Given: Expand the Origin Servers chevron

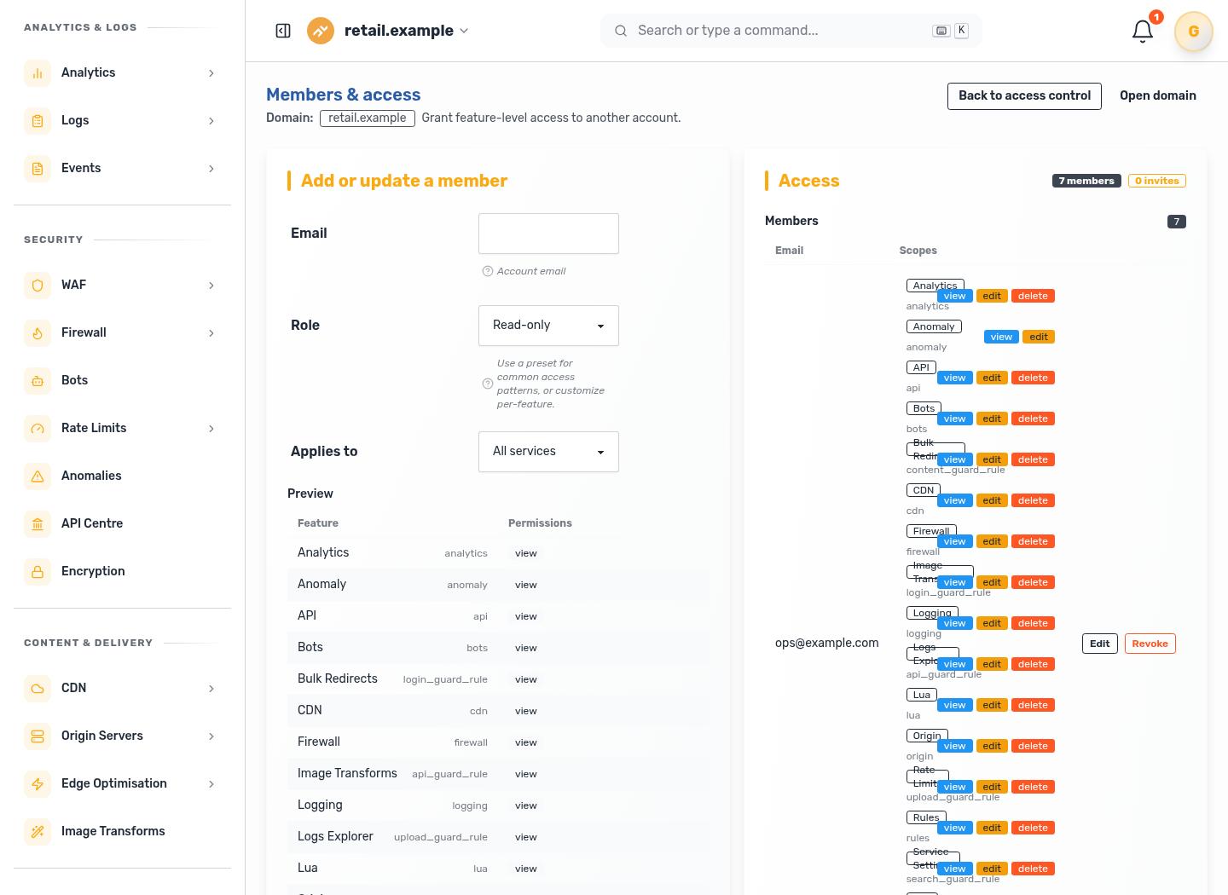Looking at the screenshot, I should pyautogui.click(x=211, y=736).
